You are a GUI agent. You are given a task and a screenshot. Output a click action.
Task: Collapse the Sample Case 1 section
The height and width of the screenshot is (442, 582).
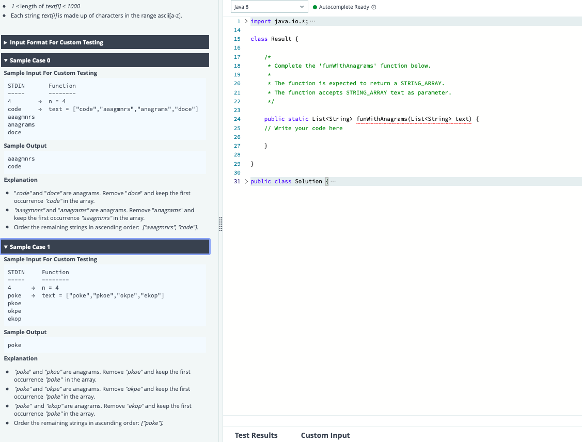pyautogui.click(x=105, y=247)
